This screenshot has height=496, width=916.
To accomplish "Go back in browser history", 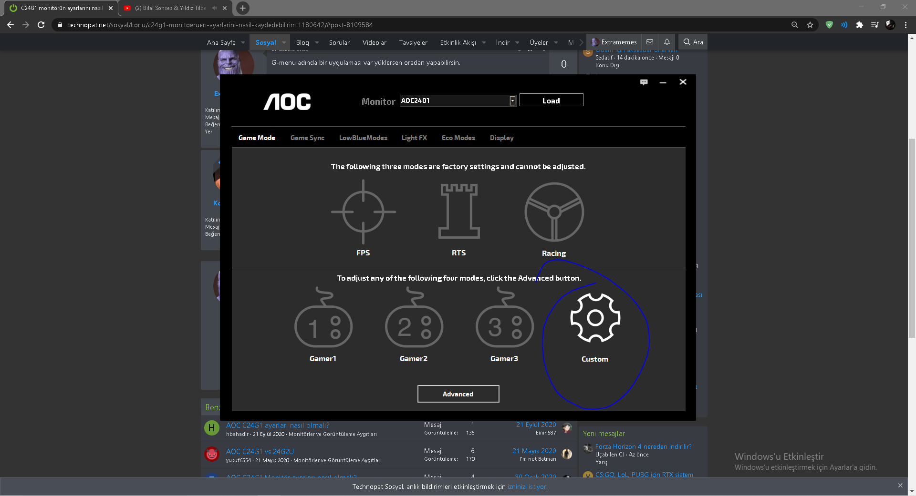I will [x=10, y=25].
